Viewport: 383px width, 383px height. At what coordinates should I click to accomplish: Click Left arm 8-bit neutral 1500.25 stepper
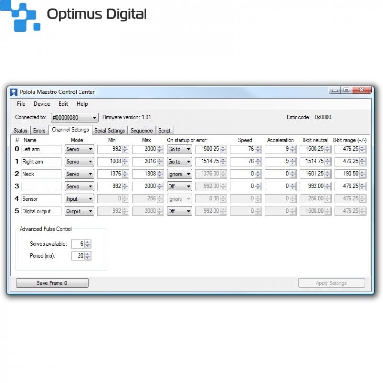click(x=328, y=149)
